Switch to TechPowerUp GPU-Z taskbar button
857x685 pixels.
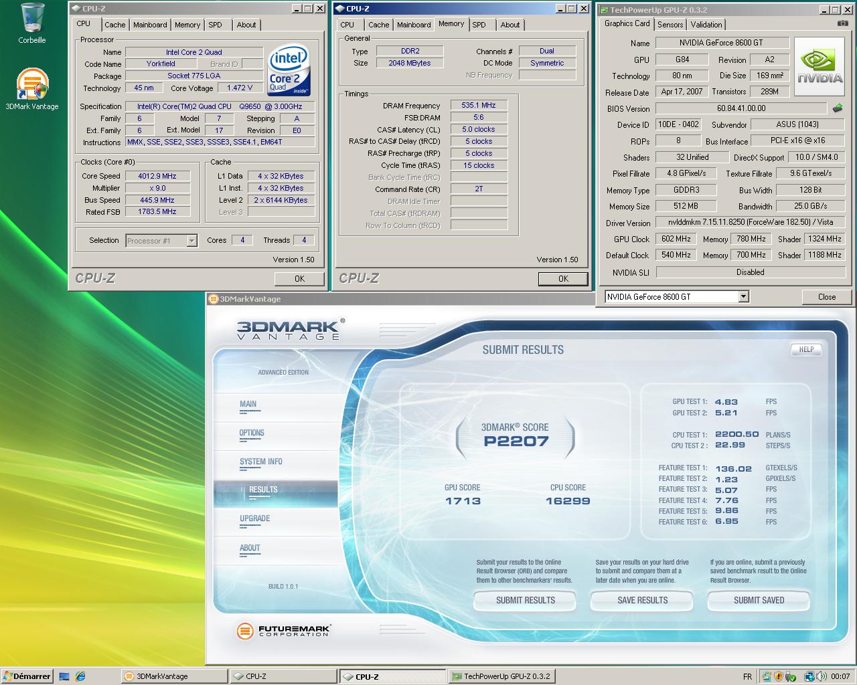(x=501, y=676)
